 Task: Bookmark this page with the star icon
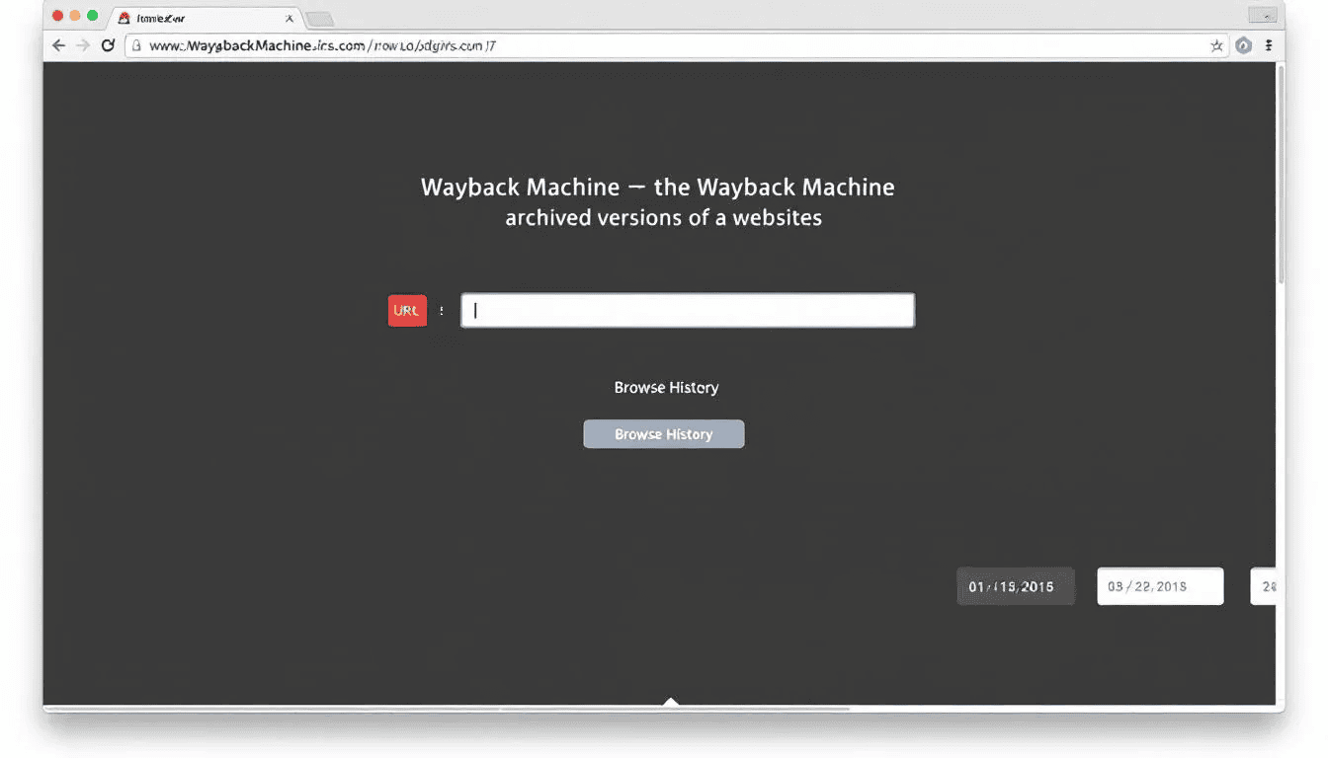click(1216, 45)
